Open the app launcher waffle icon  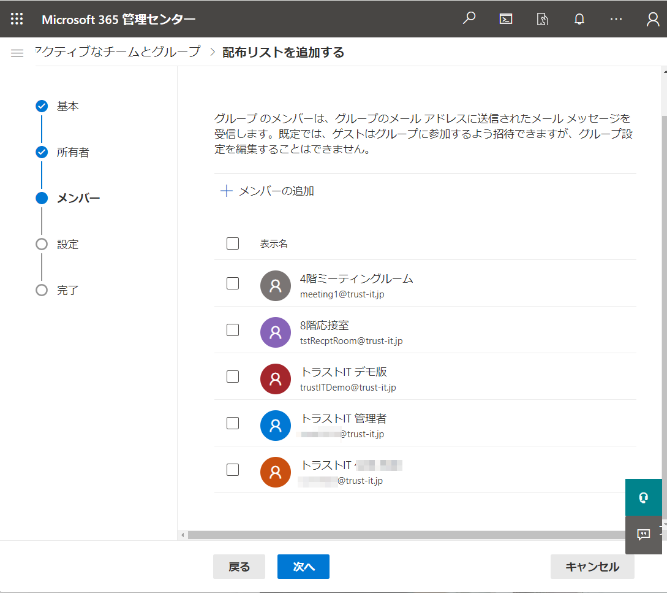point(17,19)
